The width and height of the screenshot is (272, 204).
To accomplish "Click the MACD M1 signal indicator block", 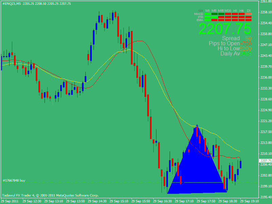I will point(207,14).
